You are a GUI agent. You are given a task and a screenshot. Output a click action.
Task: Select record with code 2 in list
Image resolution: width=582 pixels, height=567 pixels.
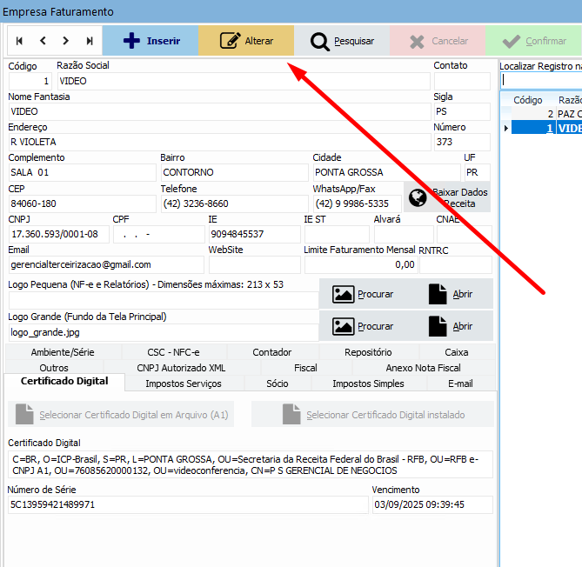546,114
